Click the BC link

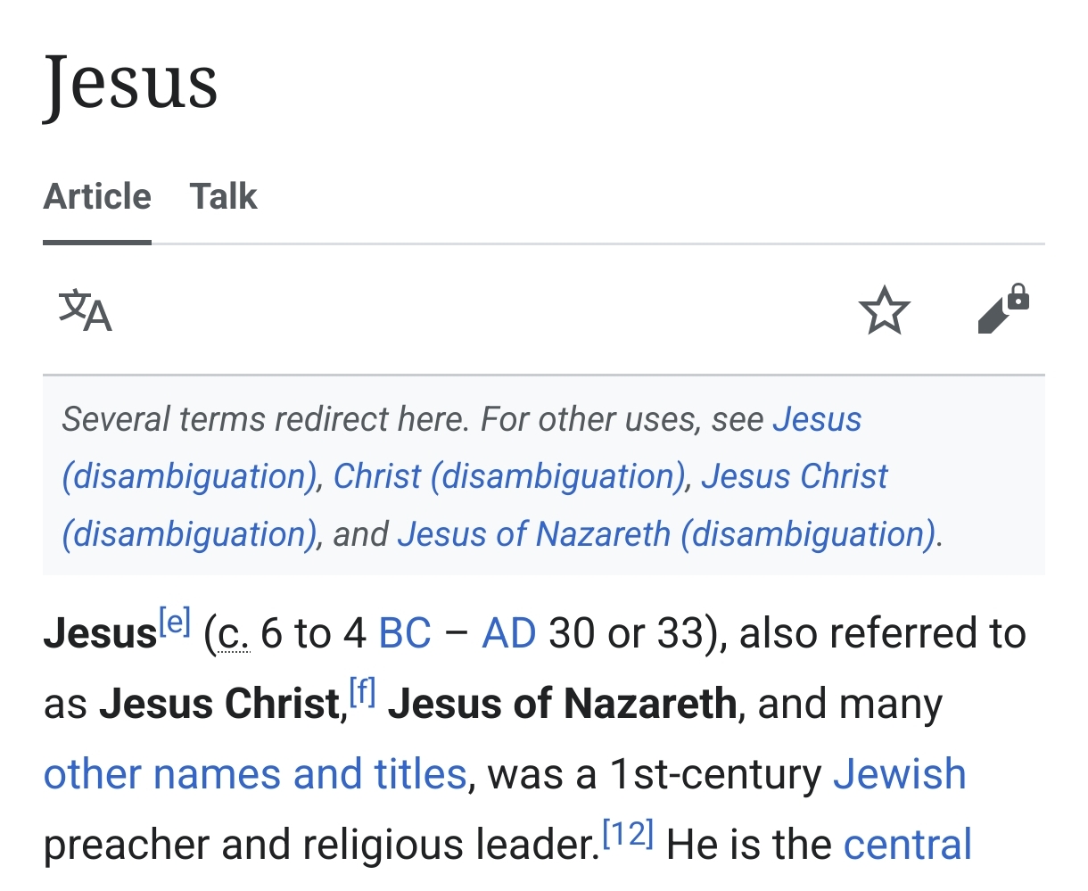click(405, 633)
